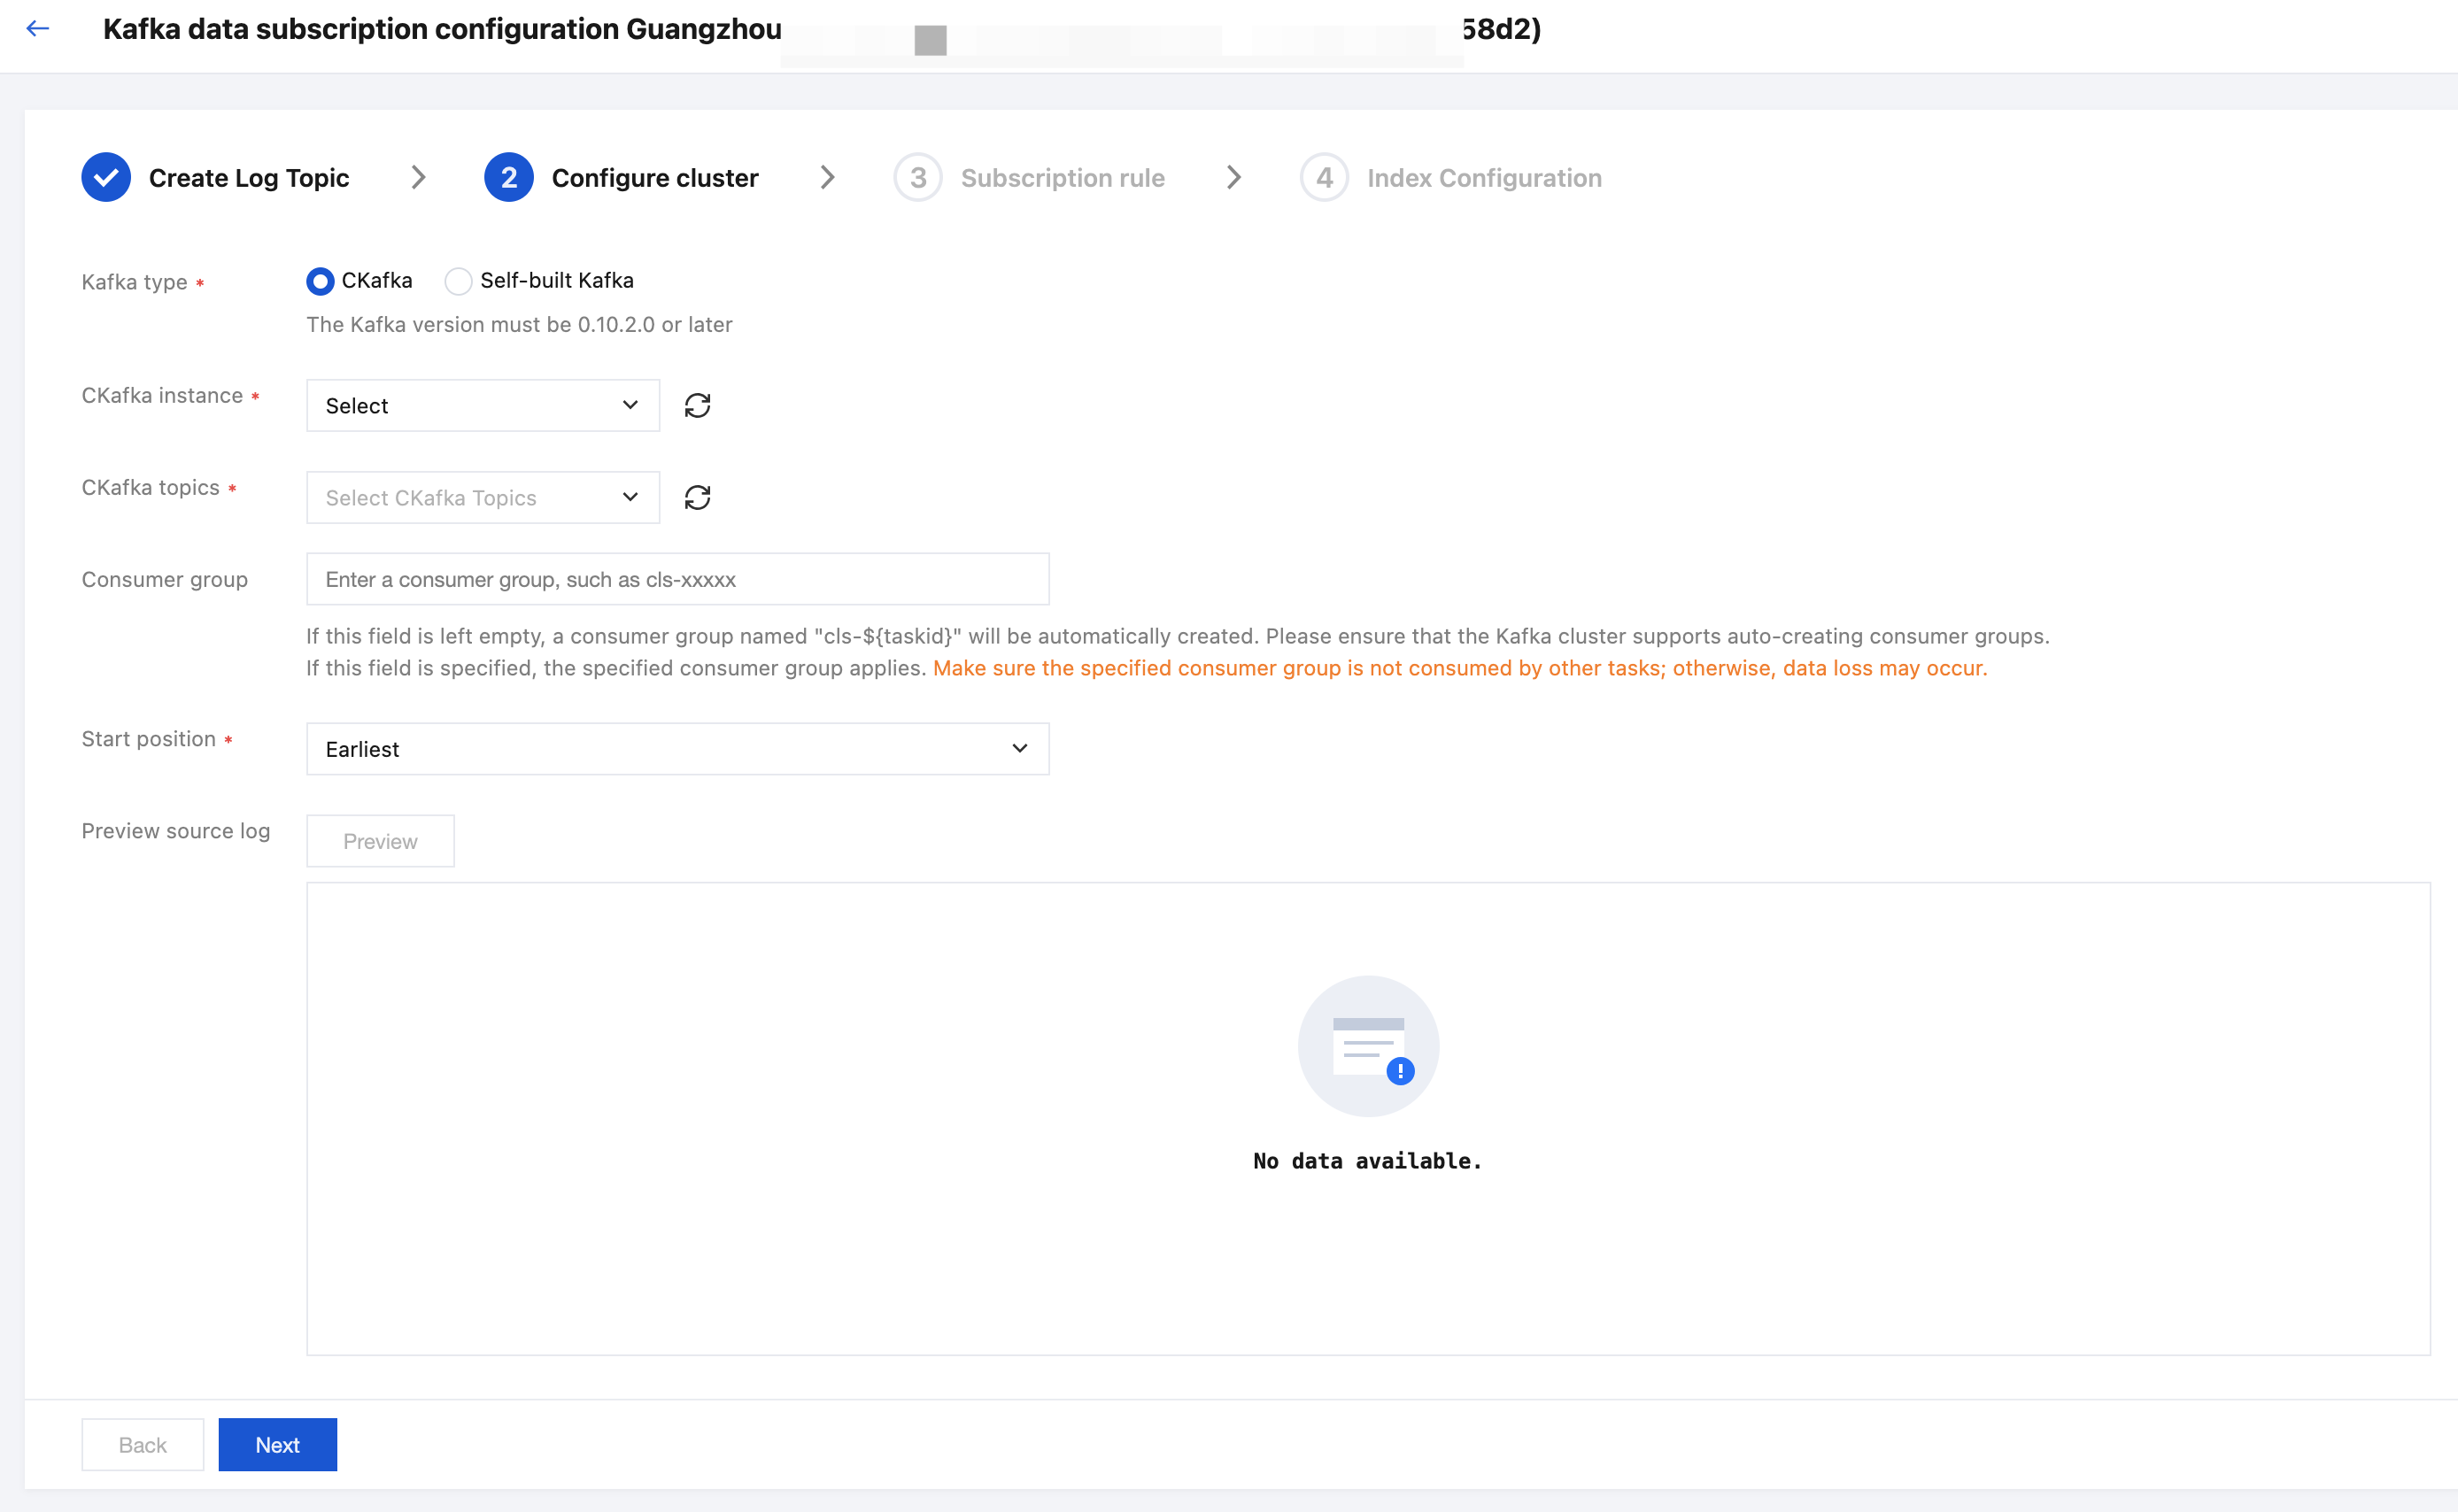Click the step 4 number circle
This screenshot has height=1512, width=2458.
1324,177
